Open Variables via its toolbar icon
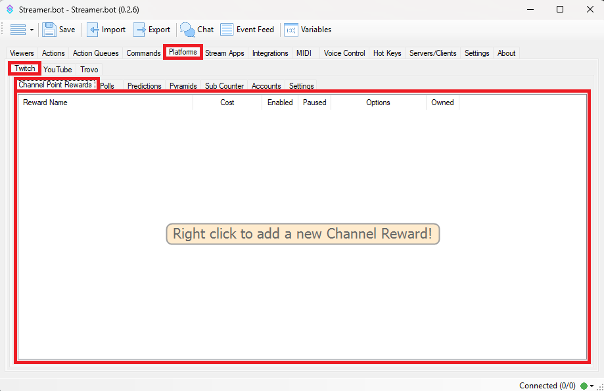Screen dimensions: 604x391 290,30
